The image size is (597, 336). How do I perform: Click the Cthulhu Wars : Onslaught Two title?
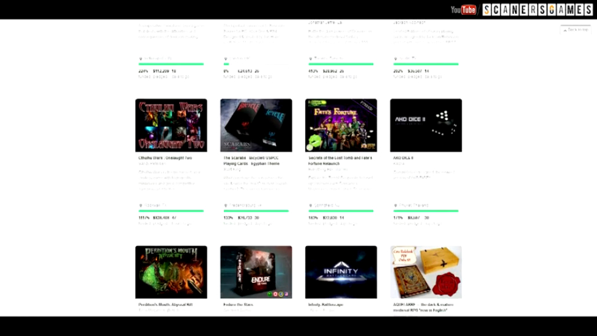coord(165,158)
